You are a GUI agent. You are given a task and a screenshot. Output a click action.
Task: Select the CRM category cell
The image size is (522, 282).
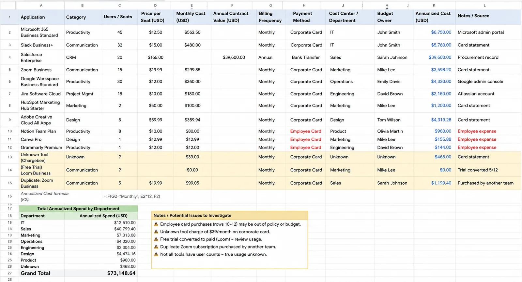point(83,57)
